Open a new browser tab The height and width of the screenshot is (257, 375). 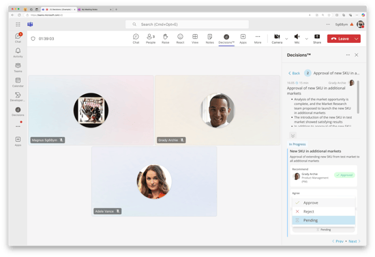point(116,10)
